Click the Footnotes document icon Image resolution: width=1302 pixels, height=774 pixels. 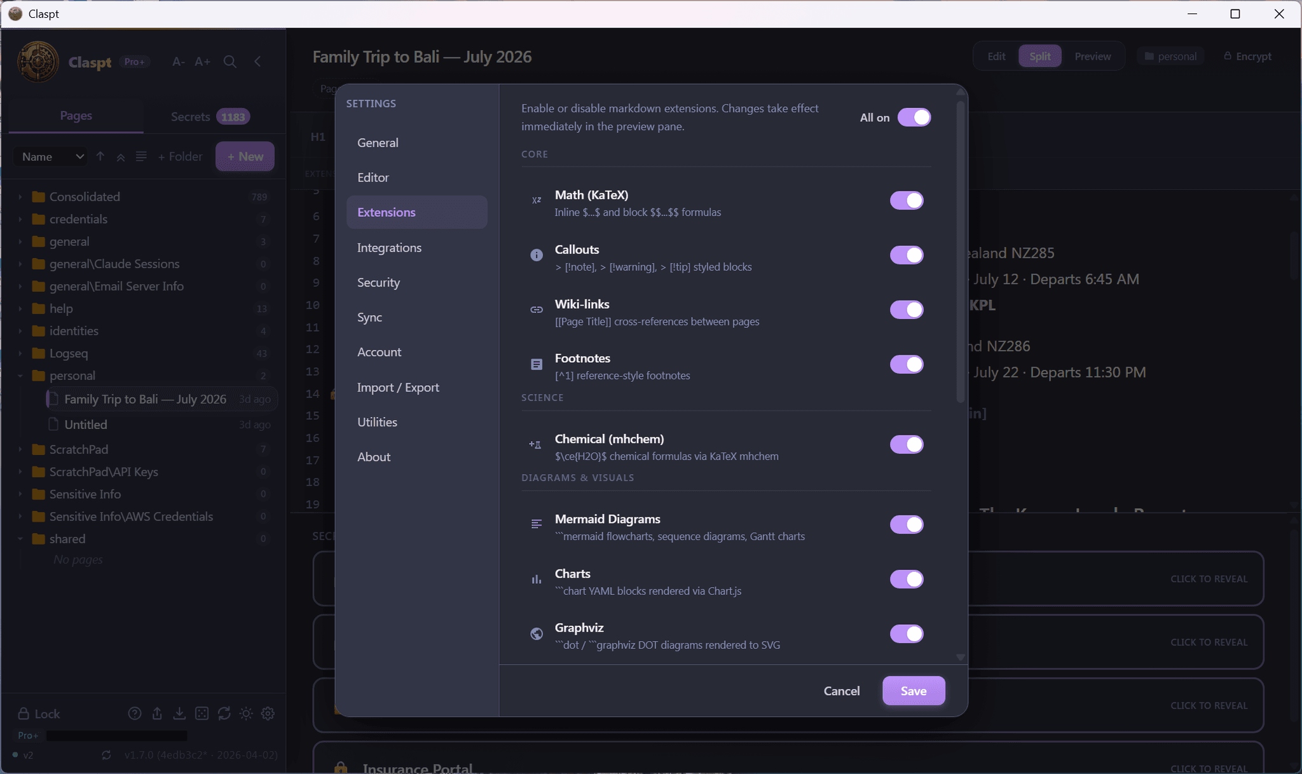[537, 364]
